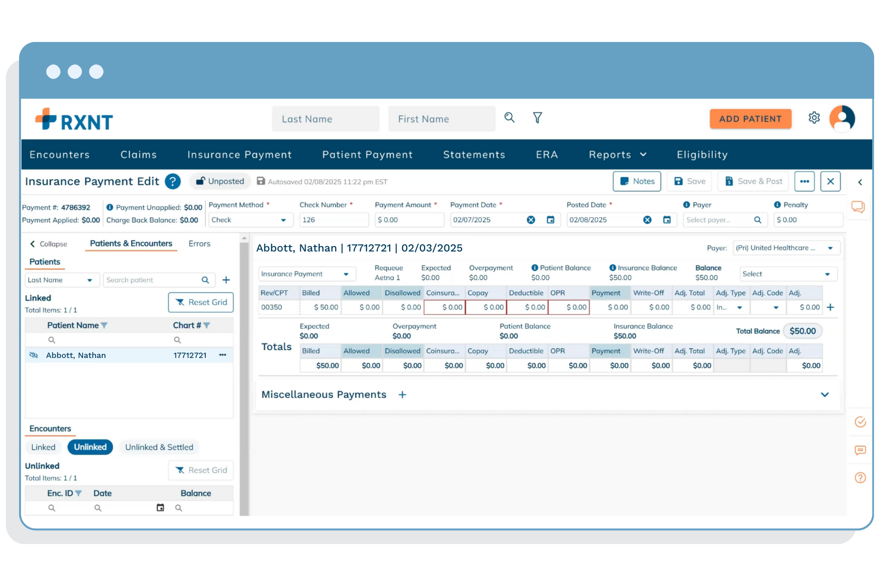Add a Miscellaneous Payment with plus icon
Screen dimensions: 880x586
point(402,395)
